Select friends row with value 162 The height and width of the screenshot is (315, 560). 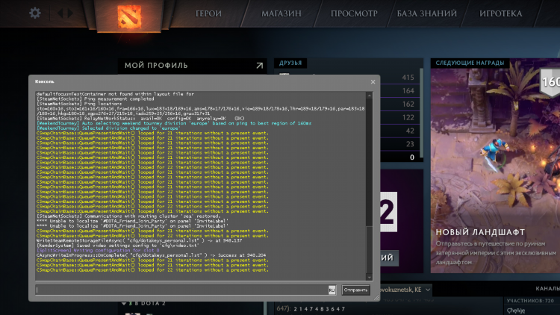[x=399, y=104]
